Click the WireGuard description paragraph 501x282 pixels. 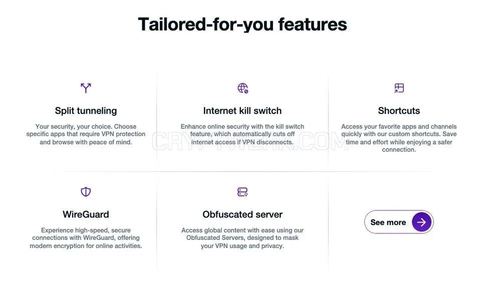coord(86,238)
